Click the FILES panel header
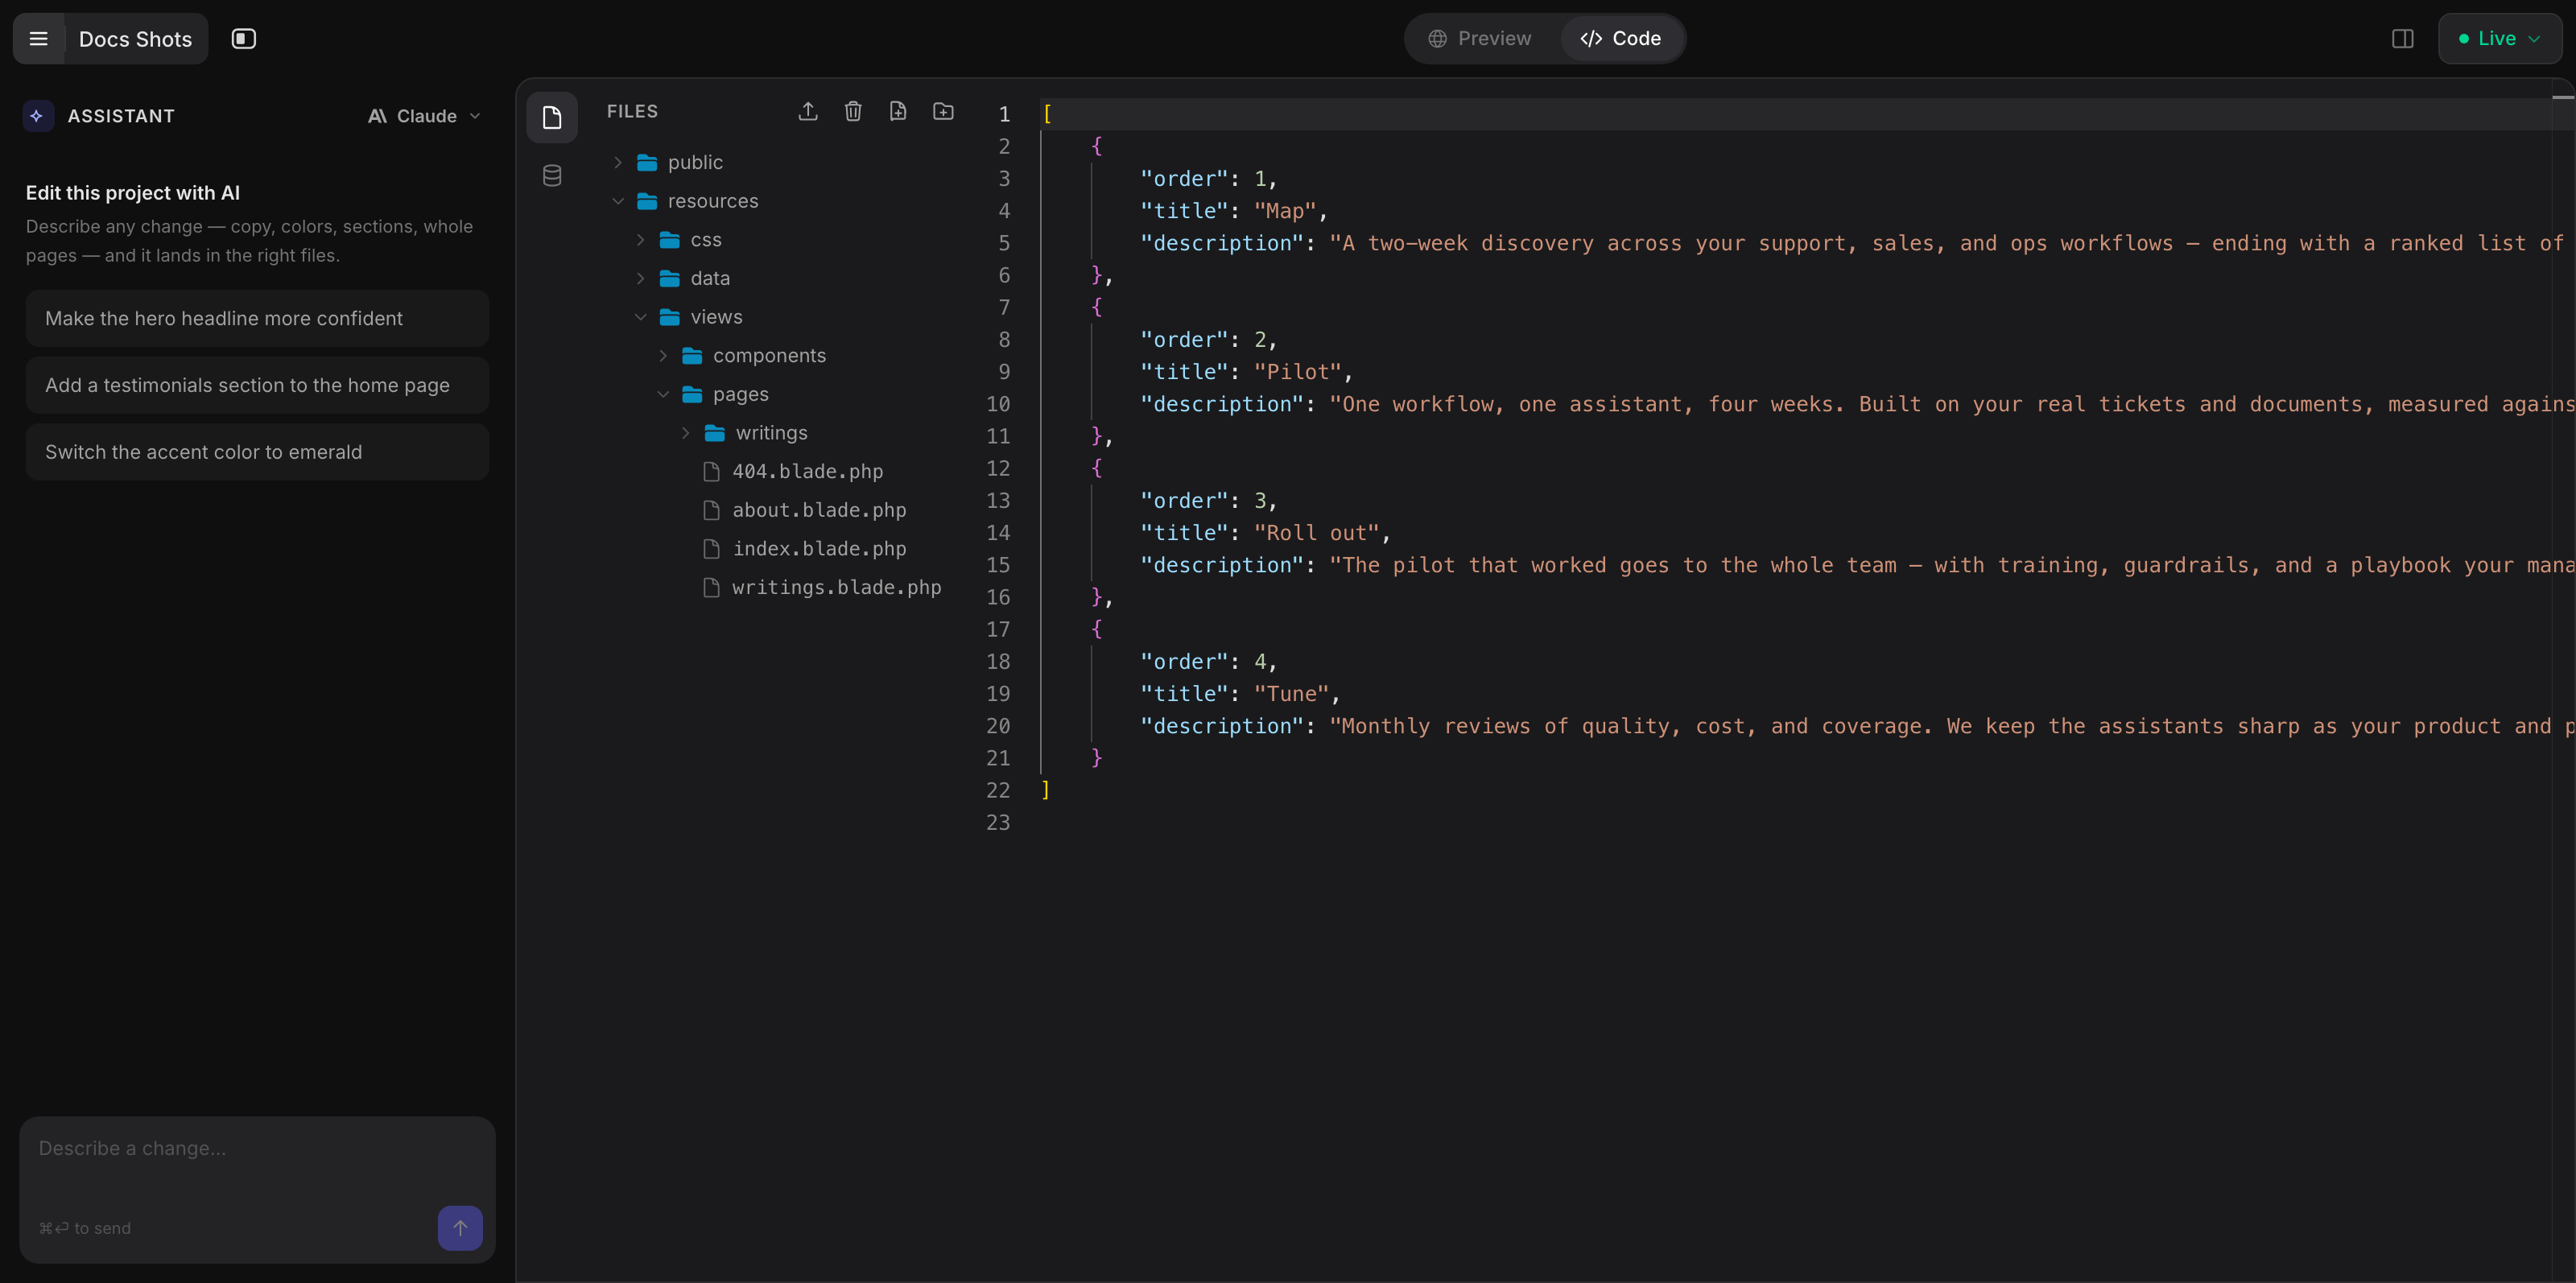The image size is (2576, 1283). pos(632,111)
